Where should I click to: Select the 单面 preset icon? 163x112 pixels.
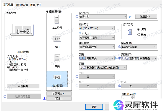[57, 58]
